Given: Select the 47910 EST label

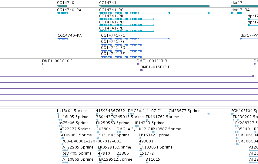Looking at the screenshot, I should coord(104,153).
